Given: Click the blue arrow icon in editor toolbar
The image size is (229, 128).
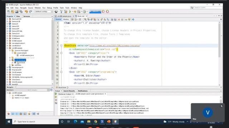Looking at the screenshot, I should click(133, 20).
